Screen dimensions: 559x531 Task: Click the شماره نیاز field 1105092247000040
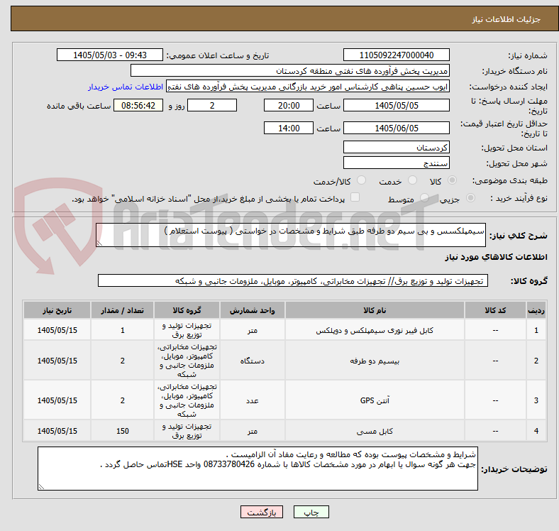pos(396,55)
